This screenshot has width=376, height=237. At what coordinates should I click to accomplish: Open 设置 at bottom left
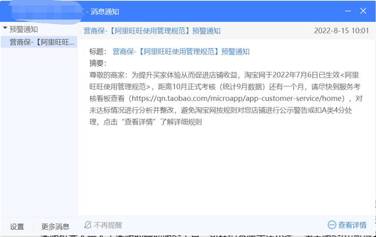pyautogui.click(x=17, y=226)
